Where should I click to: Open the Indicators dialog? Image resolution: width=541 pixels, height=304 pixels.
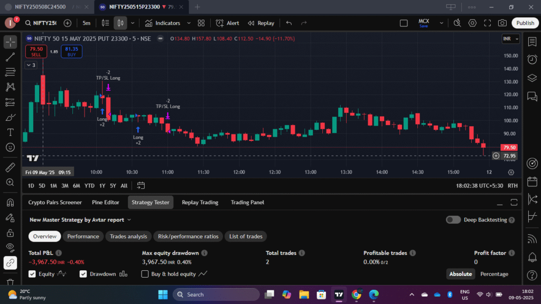tap(163, 23)
